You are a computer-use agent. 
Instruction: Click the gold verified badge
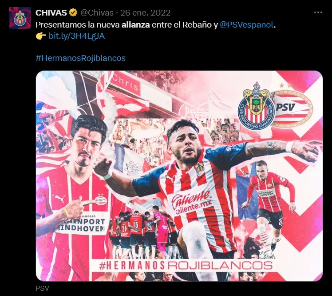(x=73, y=12)
